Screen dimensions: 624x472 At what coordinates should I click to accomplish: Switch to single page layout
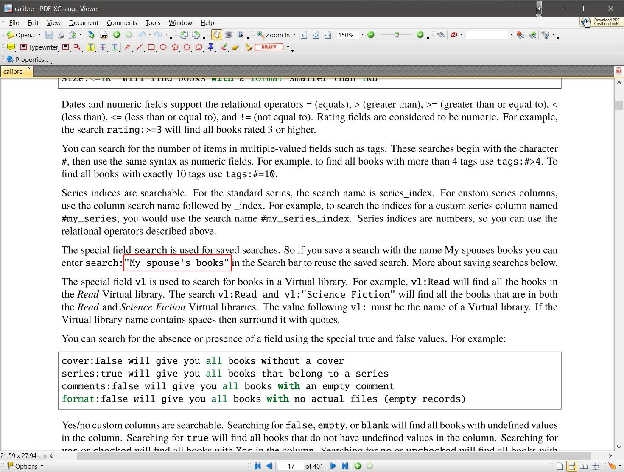click(x=560, y=466)
